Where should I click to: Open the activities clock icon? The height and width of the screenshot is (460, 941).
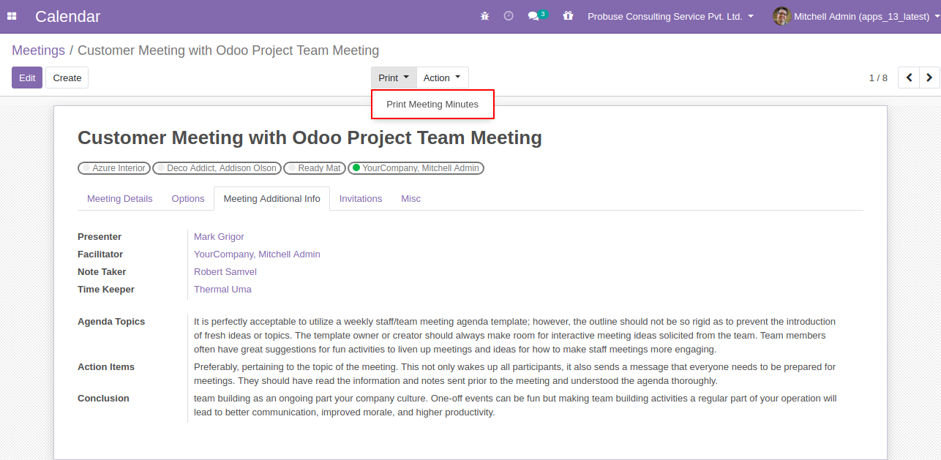(x=509, y=16)
